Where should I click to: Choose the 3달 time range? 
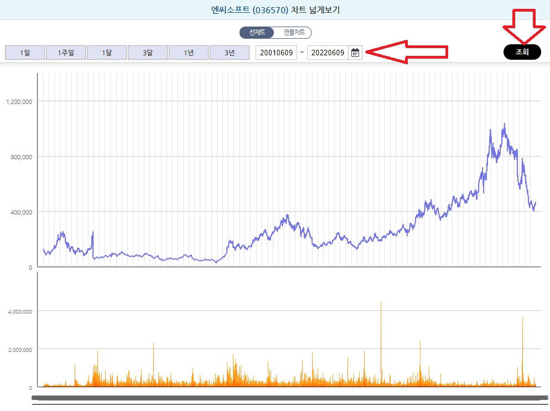coord(147,53)
